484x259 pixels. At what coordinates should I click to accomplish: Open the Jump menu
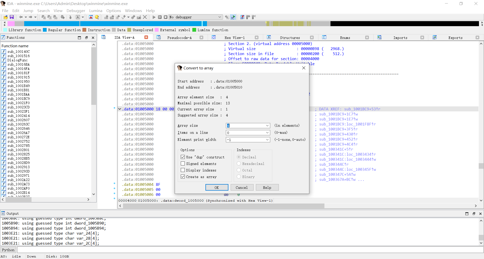28,11
